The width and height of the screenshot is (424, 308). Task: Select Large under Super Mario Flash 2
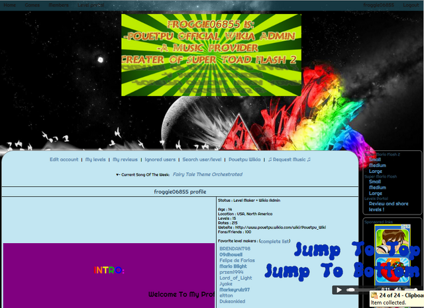[x=376, y=171]
